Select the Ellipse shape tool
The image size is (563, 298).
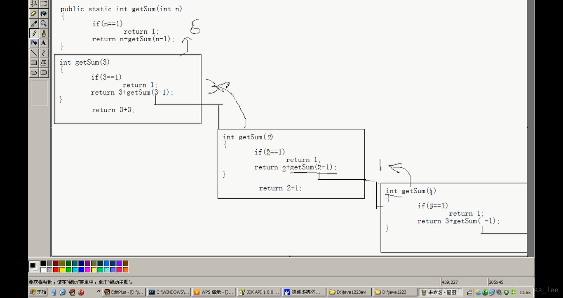point(34,73)
